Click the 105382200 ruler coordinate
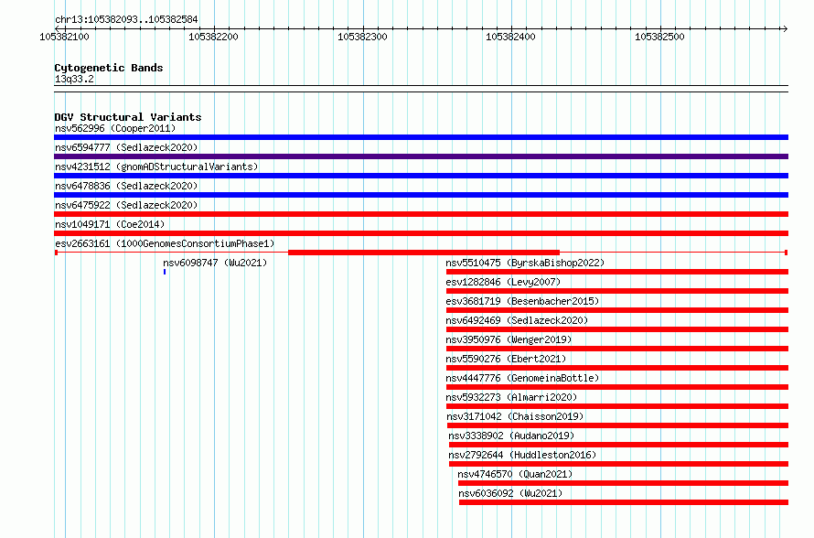Screen dimensions: 814x538 point(213,37)
